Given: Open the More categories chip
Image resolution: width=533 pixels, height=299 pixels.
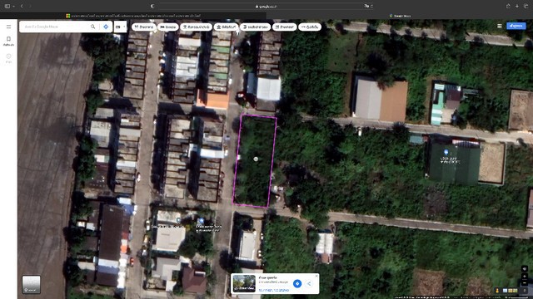Looking at the screenshot, I should (x=310, y=27).
